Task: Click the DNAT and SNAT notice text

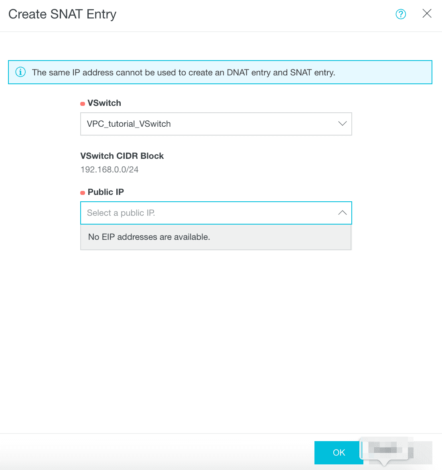Action: [x=183, y=73]
